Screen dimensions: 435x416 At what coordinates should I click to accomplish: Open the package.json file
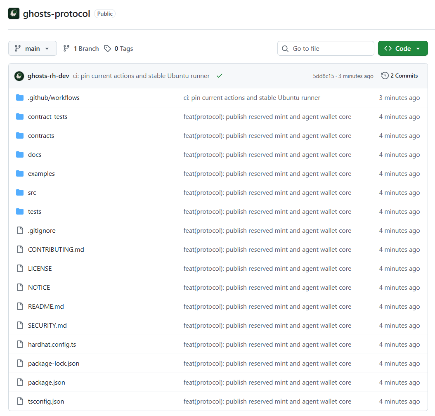47,383
